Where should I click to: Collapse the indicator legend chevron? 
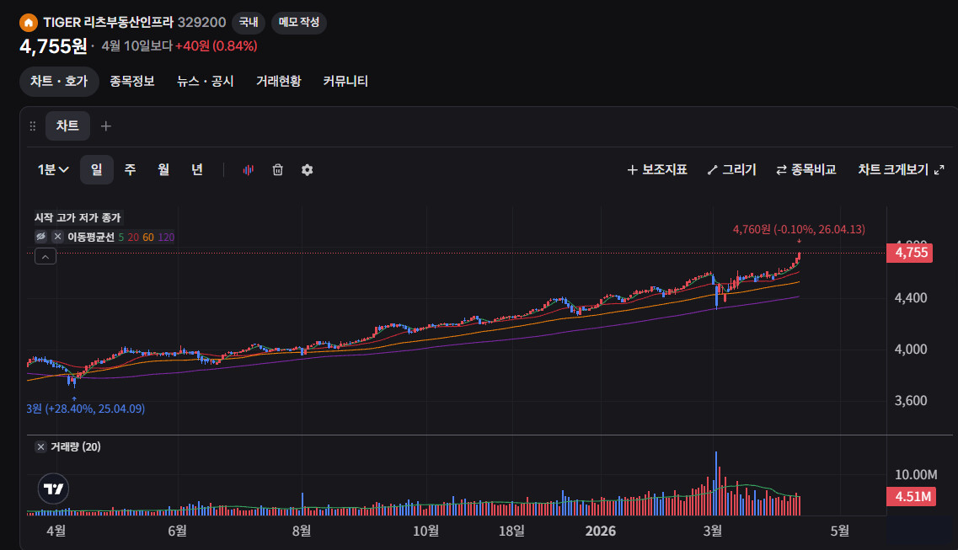tap(45, 256)
